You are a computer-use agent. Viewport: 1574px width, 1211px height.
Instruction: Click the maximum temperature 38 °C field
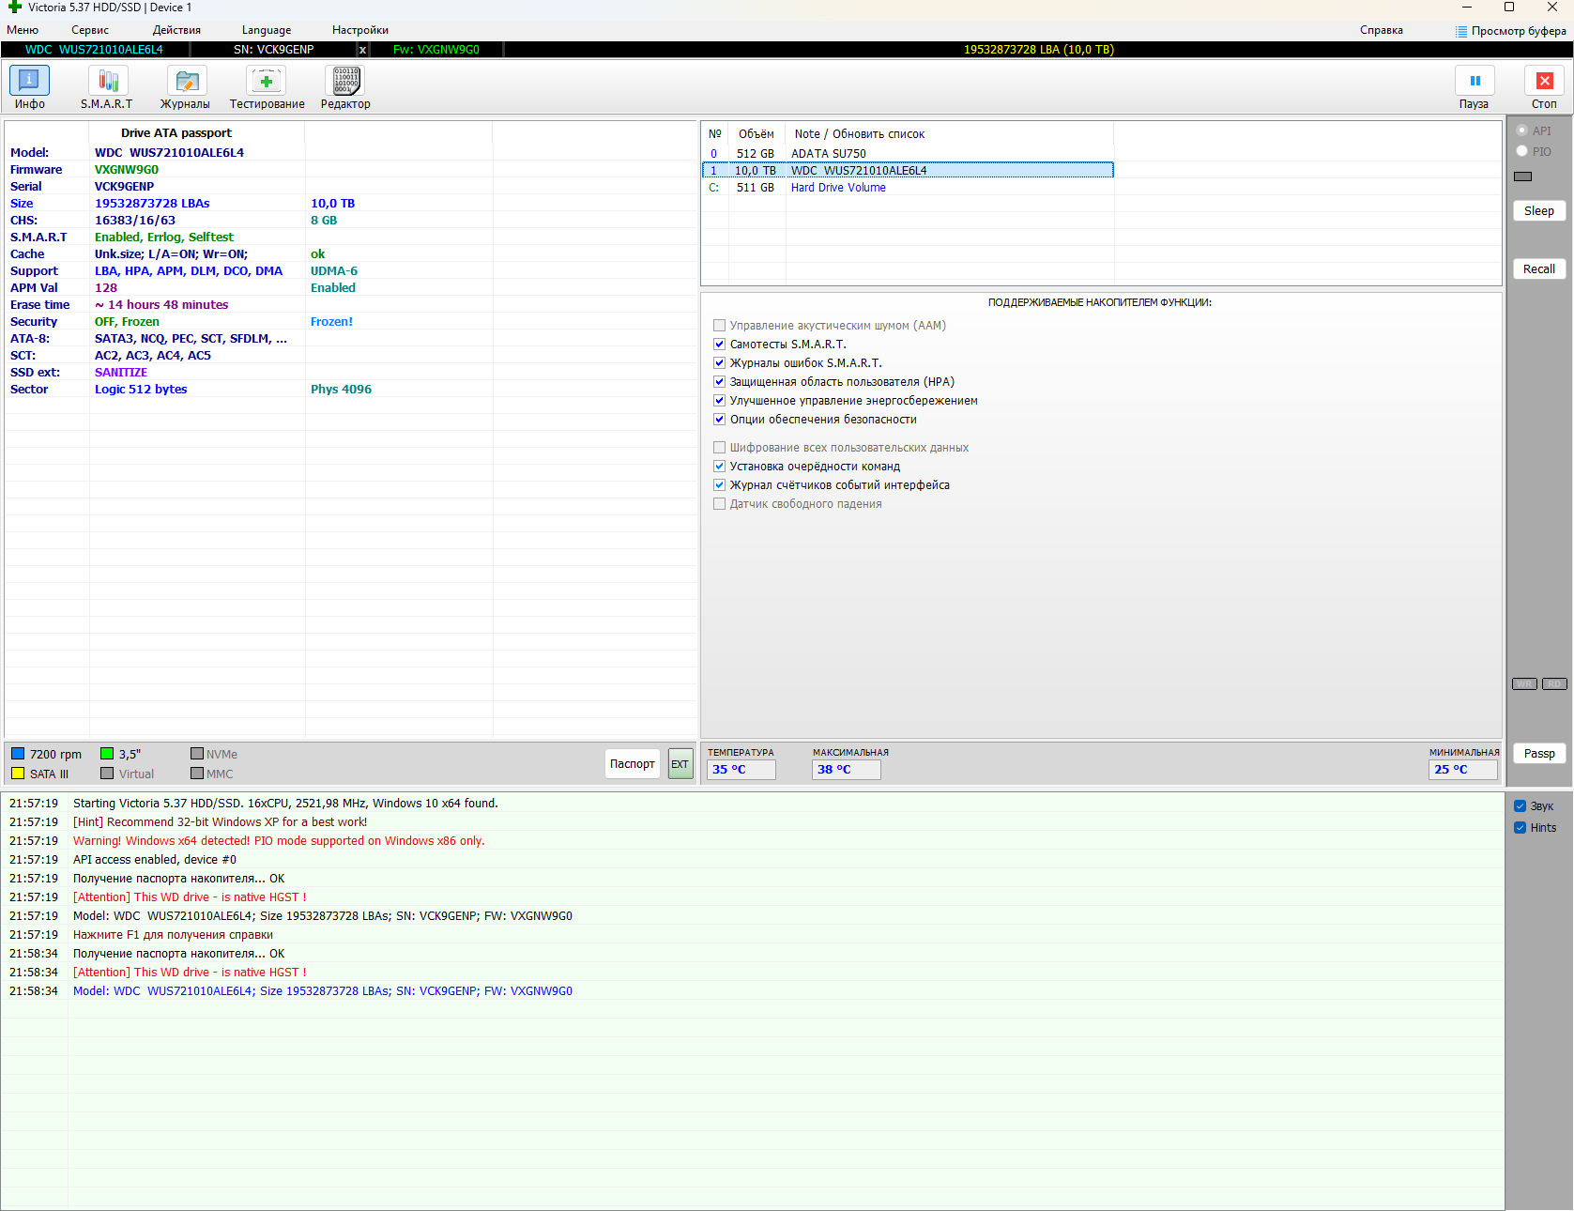[847, 770]
